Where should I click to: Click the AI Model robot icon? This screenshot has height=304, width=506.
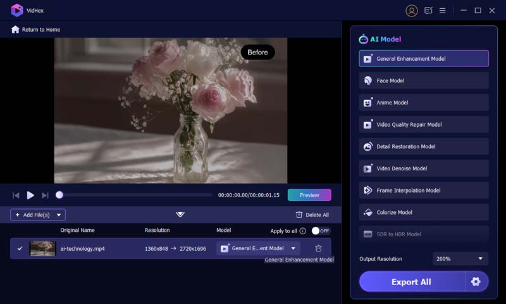click(363, 39)
